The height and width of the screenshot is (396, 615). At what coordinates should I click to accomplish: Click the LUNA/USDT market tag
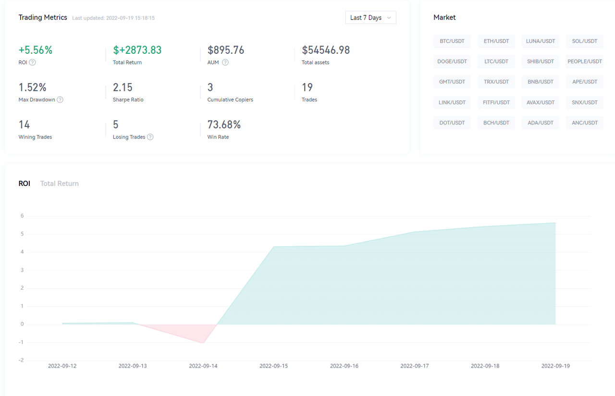[x=541, y=41]
